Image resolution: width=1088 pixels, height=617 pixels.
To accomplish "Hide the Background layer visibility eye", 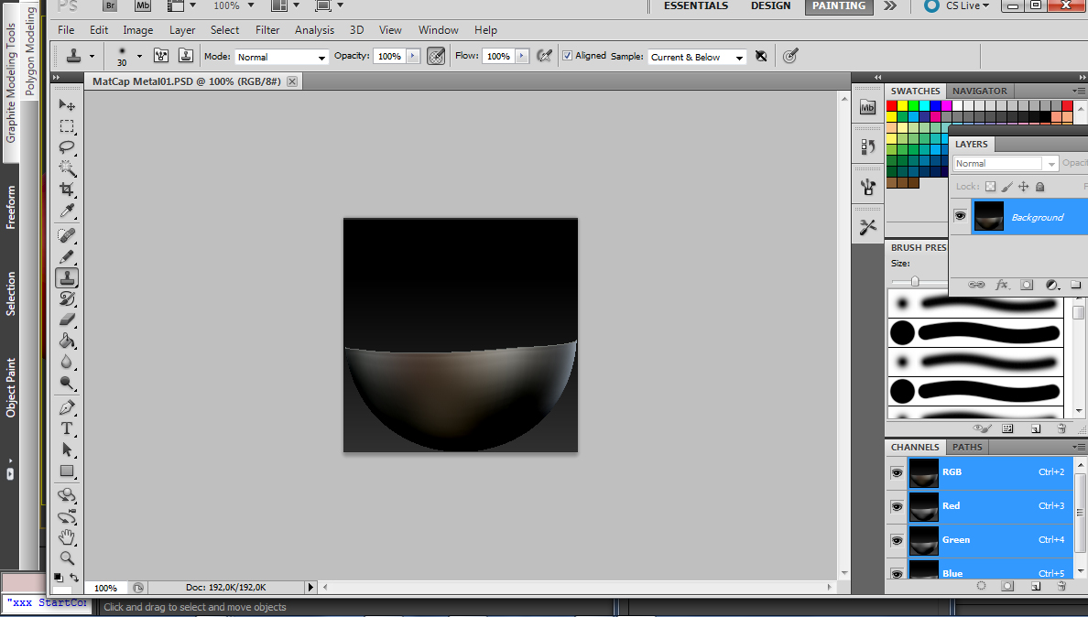I will coord(960,217).
